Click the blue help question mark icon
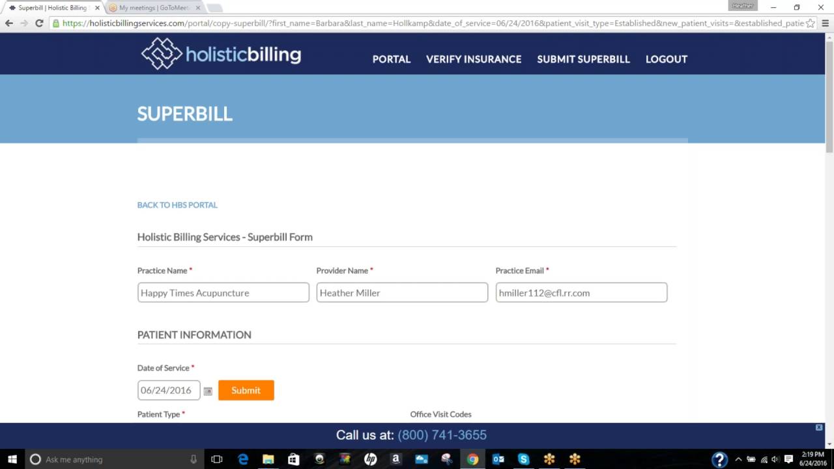Image resolution: width=834 pixels, height=469 pixels. click(x=719, y=459)
